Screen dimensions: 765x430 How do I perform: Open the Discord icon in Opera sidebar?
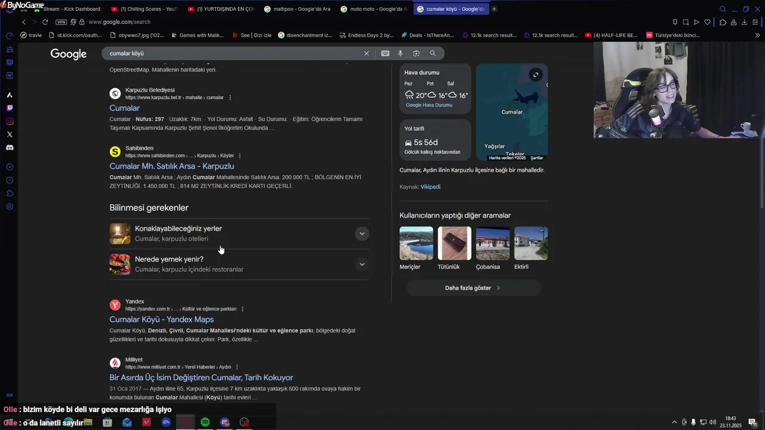pos(10,148)
